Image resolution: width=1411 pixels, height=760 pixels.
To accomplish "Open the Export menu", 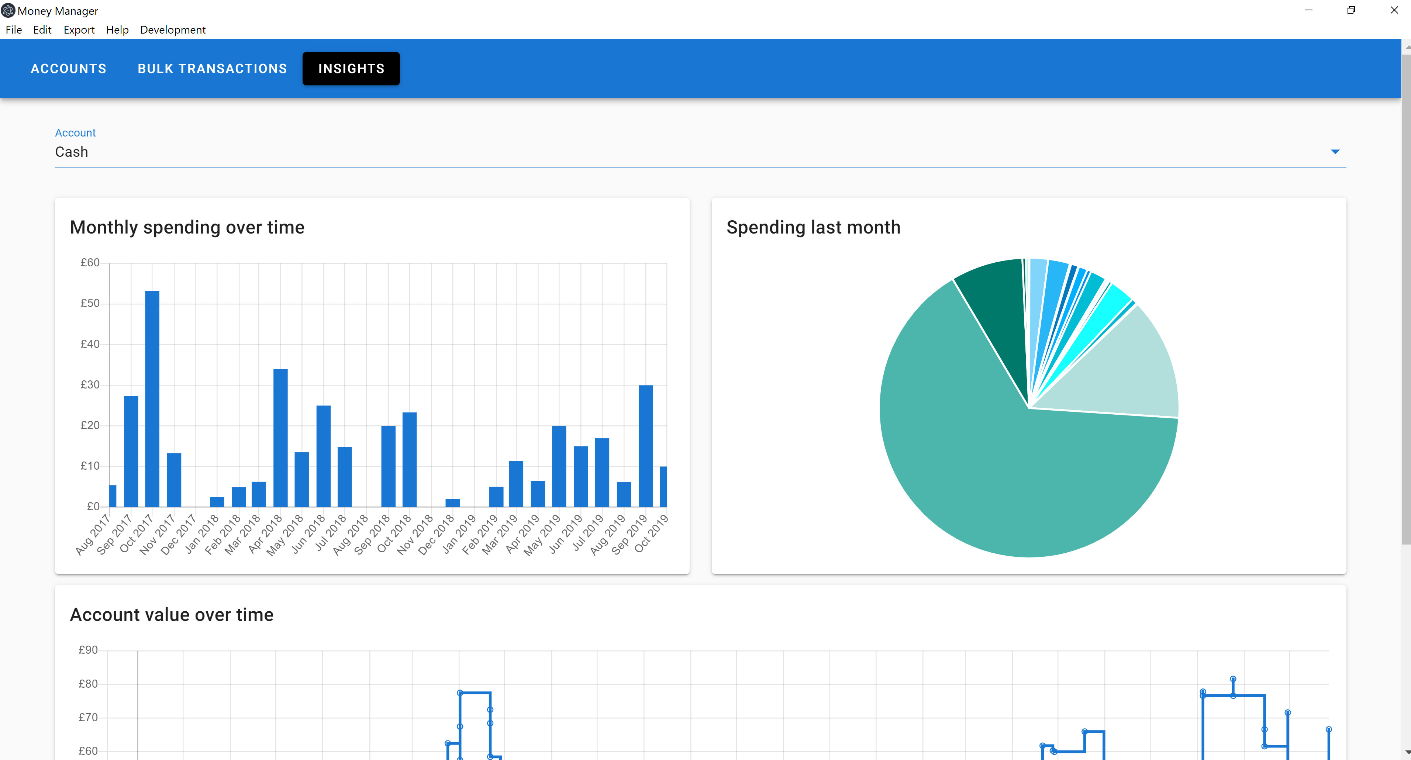I will pos(79,30).
